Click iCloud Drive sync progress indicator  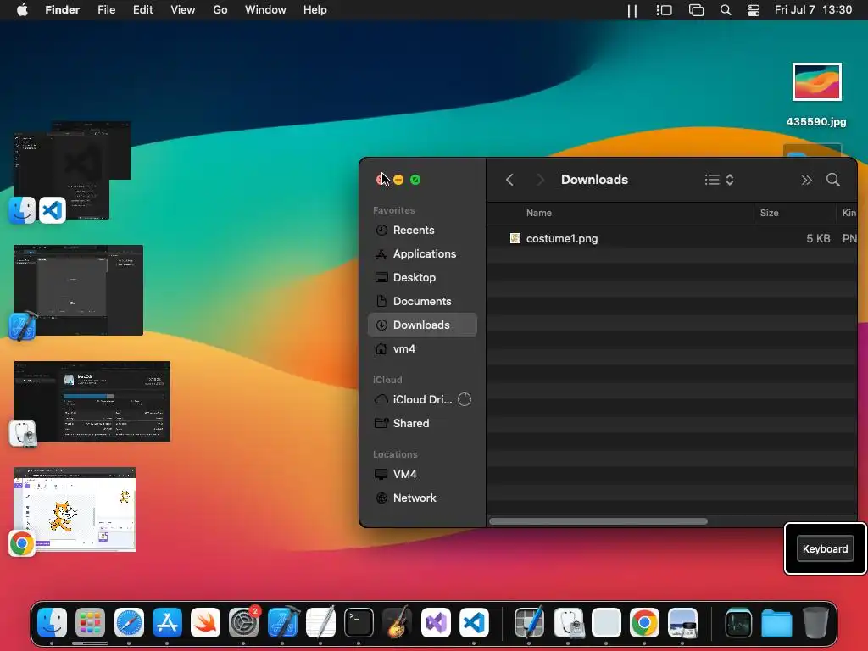465,400
